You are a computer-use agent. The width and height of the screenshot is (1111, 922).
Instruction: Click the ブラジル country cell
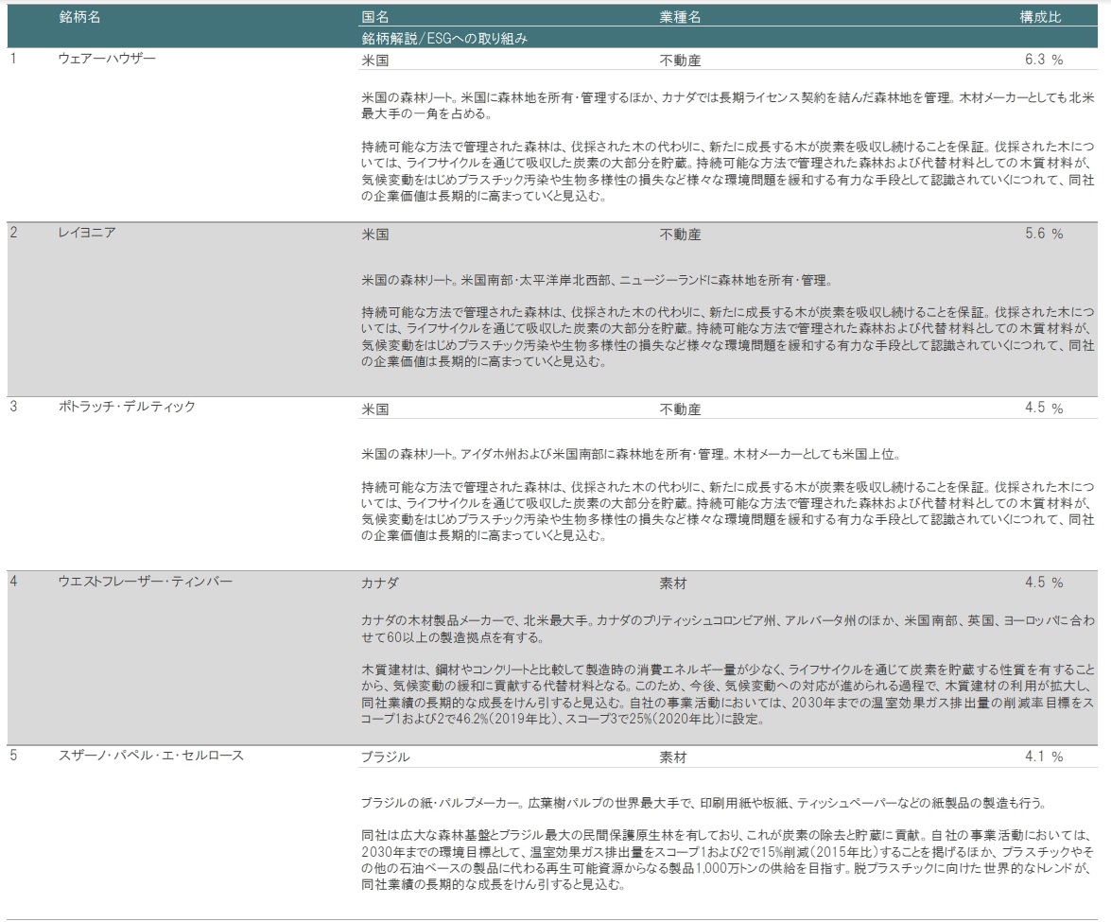point(386,757)
